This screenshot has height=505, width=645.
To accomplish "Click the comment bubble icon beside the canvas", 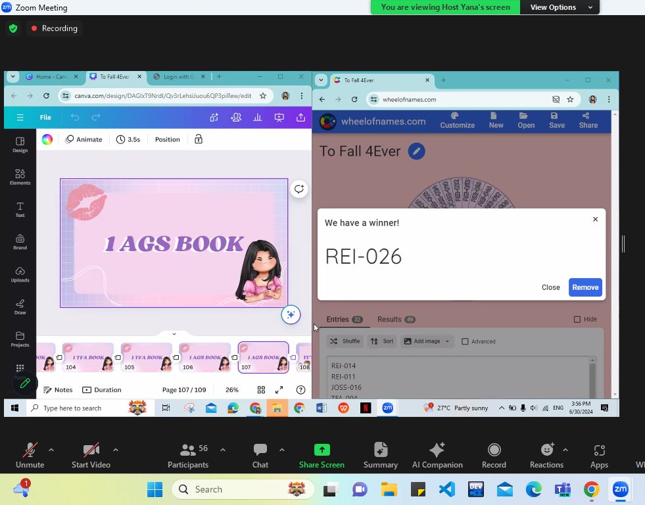I will coord(299,189).
